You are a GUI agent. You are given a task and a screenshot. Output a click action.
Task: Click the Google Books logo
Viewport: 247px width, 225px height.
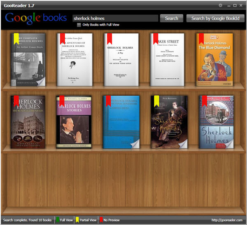[x=36, y=18]
